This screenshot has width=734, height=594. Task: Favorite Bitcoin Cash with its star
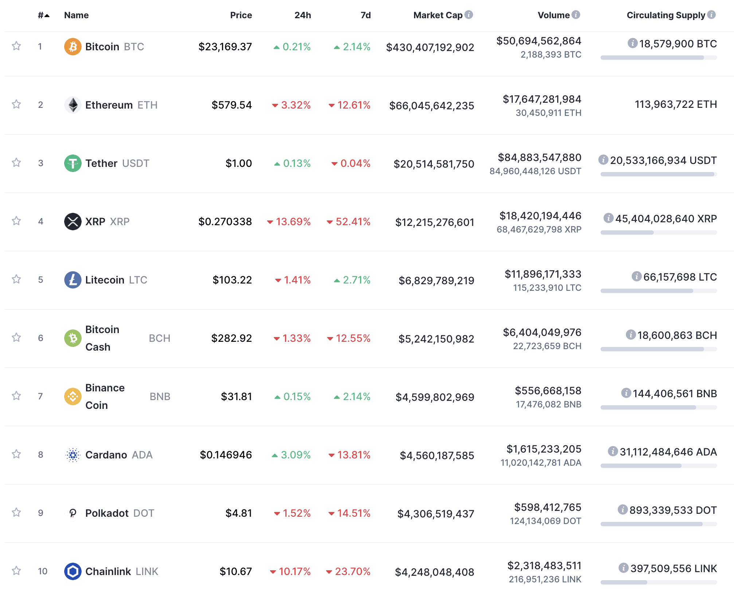tap(16, 337)
